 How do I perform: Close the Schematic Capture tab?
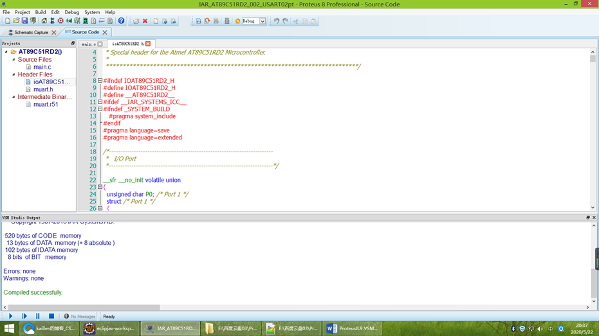[x=54, y=32]
